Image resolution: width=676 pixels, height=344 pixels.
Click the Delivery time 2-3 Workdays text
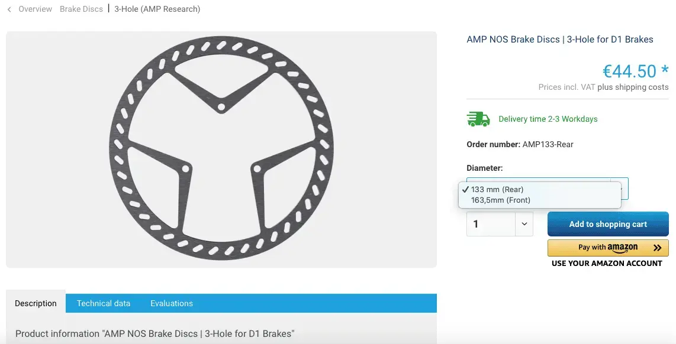point(548,119)
